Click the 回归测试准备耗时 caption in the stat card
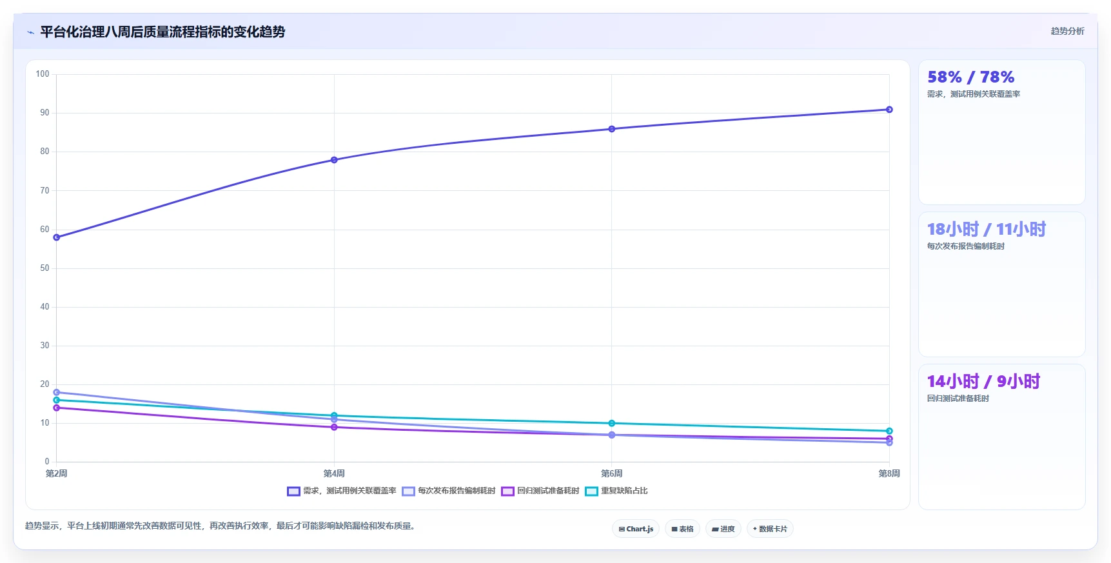 click(x=958, y=399)
